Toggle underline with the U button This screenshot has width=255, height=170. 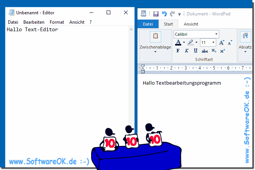click(195, 51)
